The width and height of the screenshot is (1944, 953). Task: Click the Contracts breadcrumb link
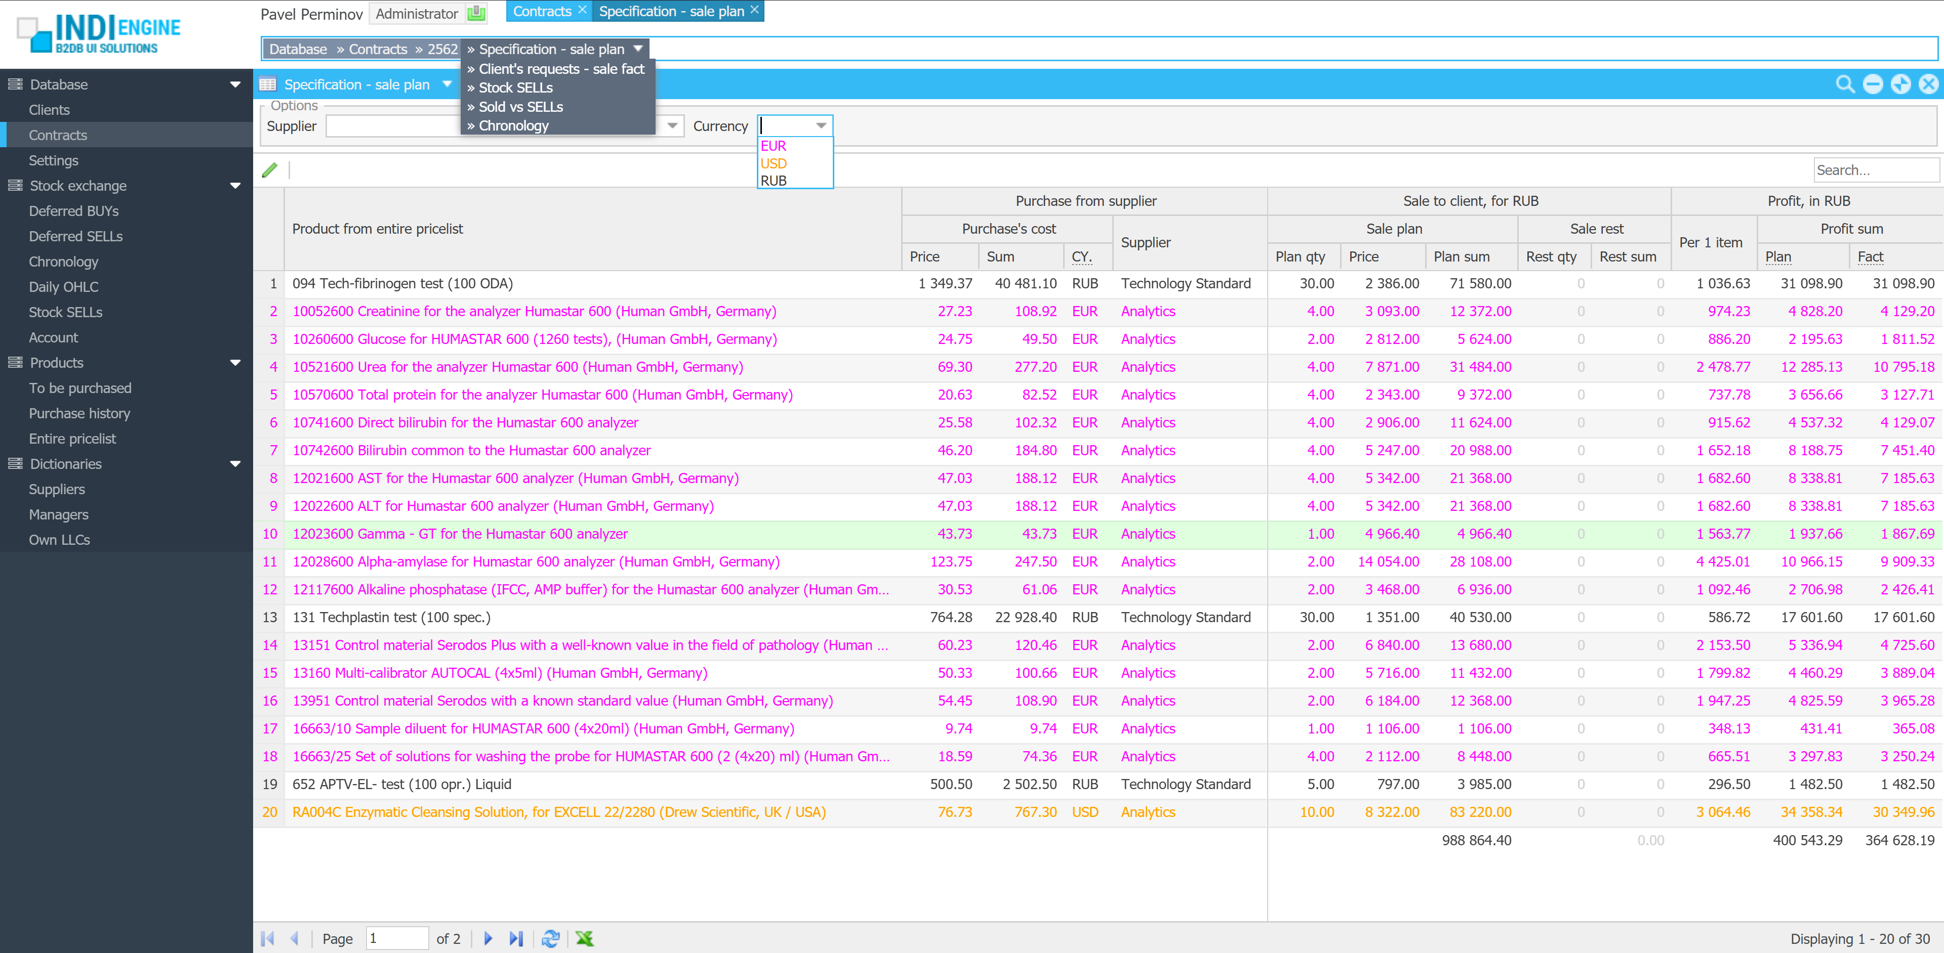pos(377,49)
